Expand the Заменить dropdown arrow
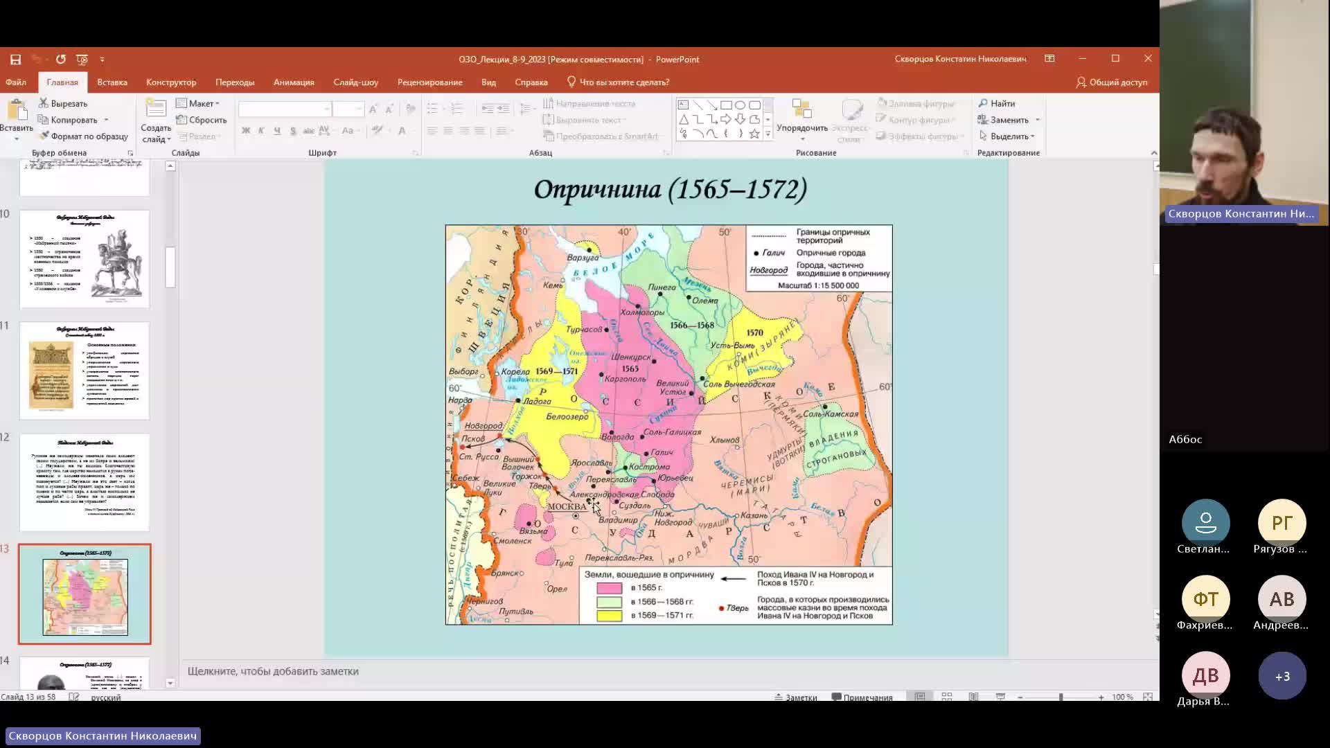Viewport: 1330px width, 748px height. click(x=1038, y=121)
